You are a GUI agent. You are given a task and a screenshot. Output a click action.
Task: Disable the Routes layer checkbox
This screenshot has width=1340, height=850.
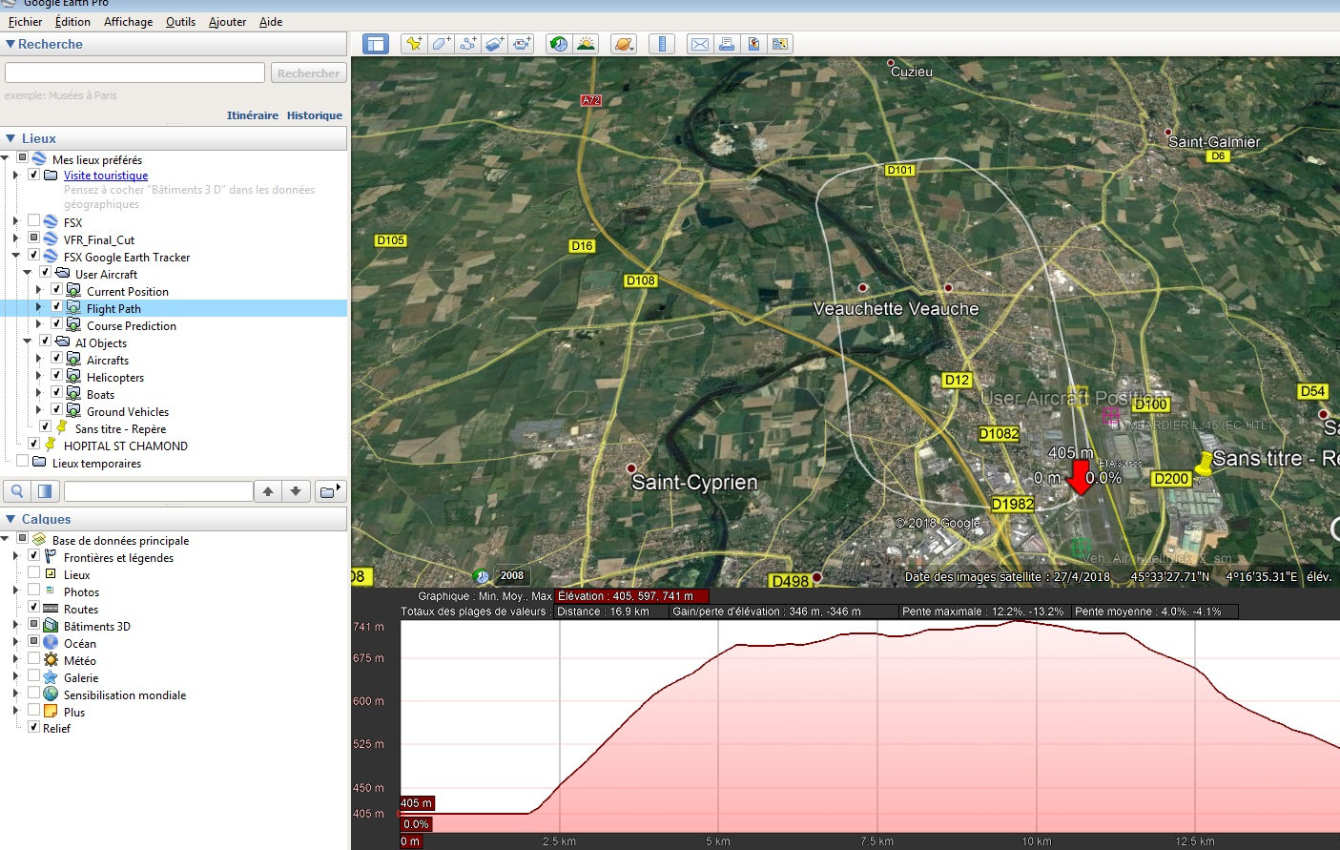tap(33, 608)
